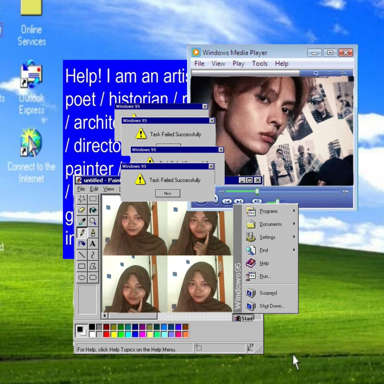Click the "For Help, click Help Topics" status text
384x384 pixels.
126,349
